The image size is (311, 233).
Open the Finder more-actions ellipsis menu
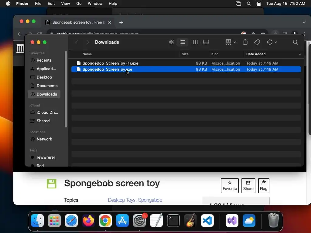pyautogui.click(x=272, y=42)
